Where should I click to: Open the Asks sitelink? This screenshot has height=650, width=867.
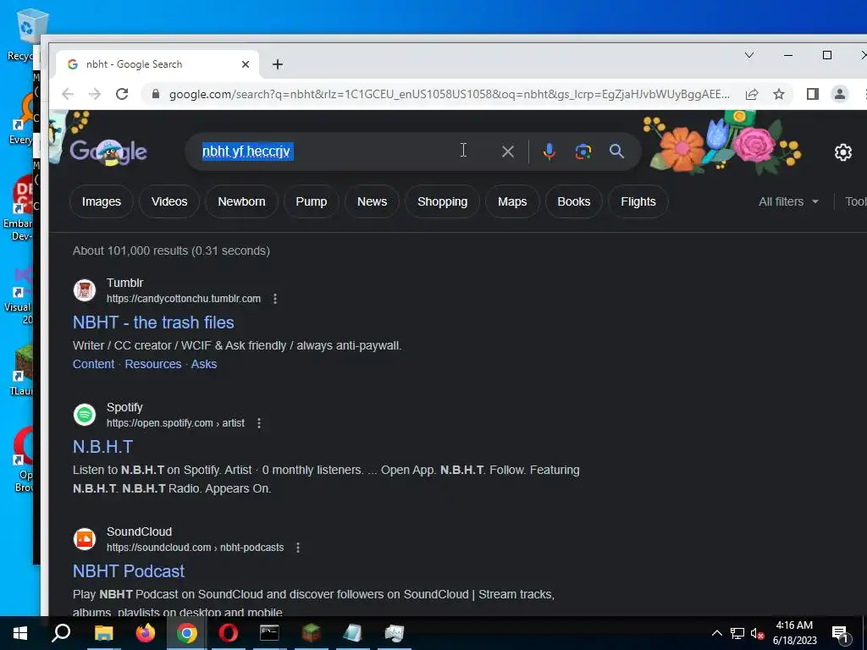click(204, 364)
